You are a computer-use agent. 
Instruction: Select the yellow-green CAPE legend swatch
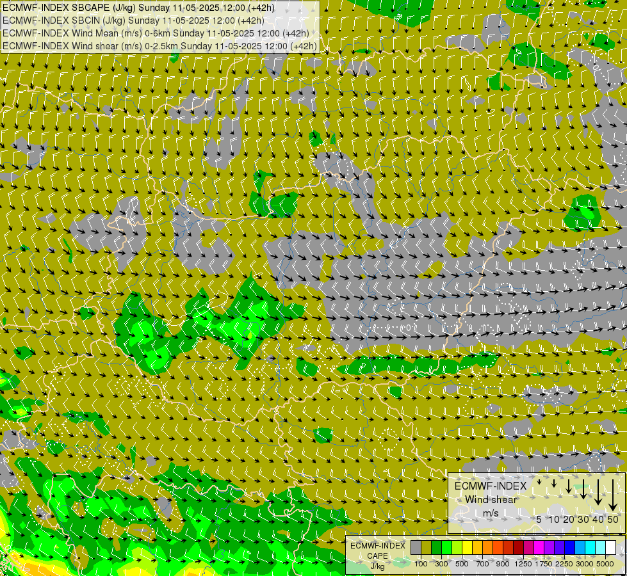coord(457,547)
